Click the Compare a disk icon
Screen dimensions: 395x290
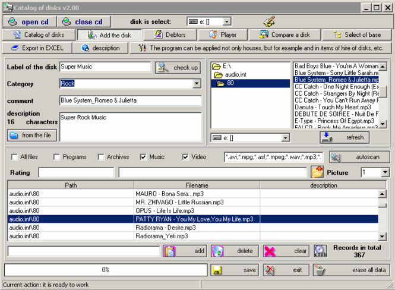point(264,34)
